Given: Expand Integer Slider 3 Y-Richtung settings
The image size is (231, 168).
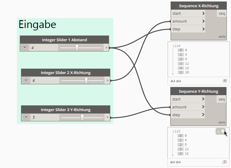Looking at the screenshot, I should pyautogui.click(x=26, y=117).
